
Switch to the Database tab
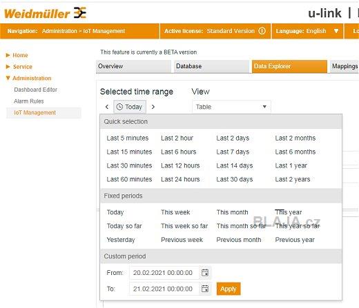point(211,66)
